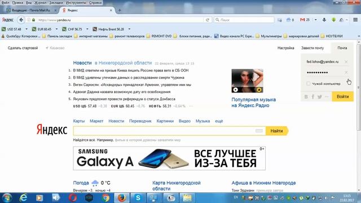Open the Правка menu
Screen dimensions: 361x203
[17, 3]
